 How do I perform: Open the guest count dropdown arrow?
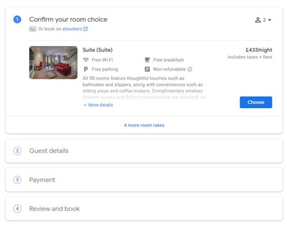coord(269,20)
